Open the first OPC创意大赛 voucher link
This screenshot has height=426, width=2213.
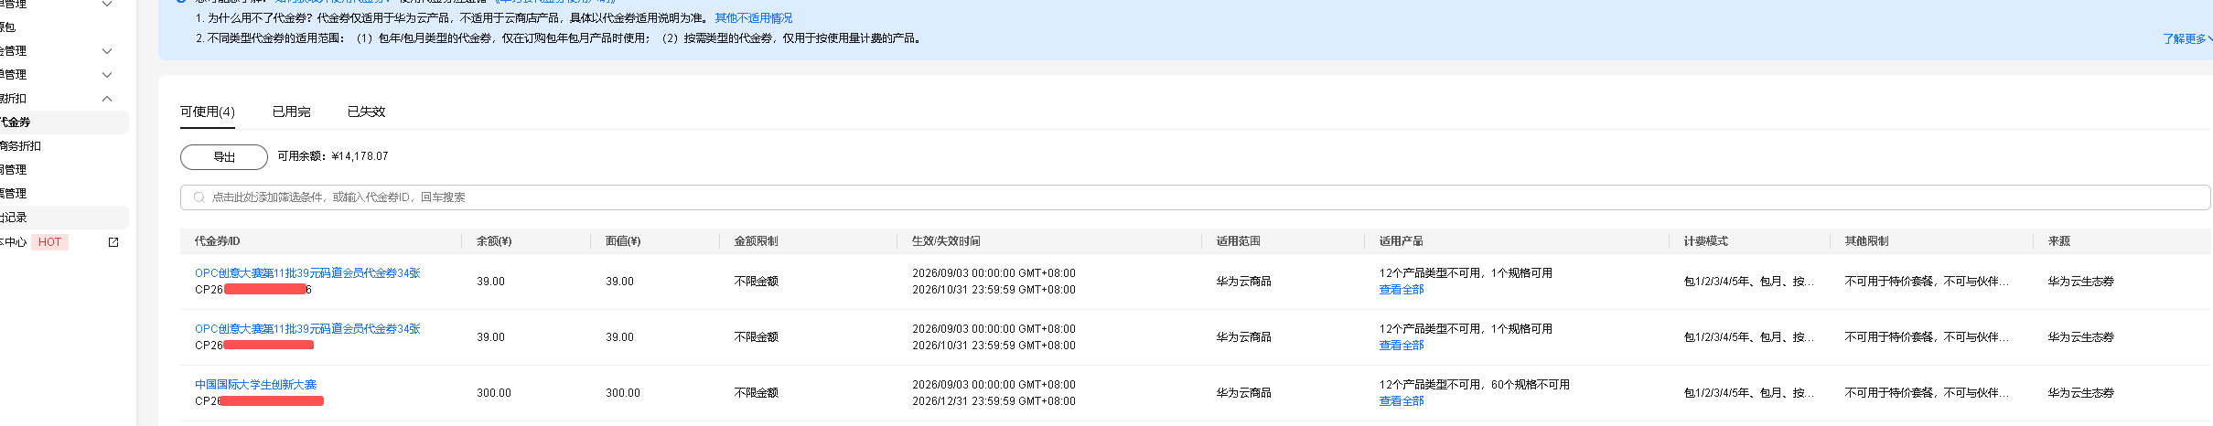click(307, 273)
